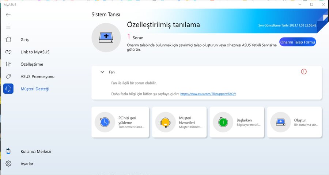Click the green power Başlarken icon
This screenshot has height=175, width=329.
pyautogui.click(x=223, y=122)
